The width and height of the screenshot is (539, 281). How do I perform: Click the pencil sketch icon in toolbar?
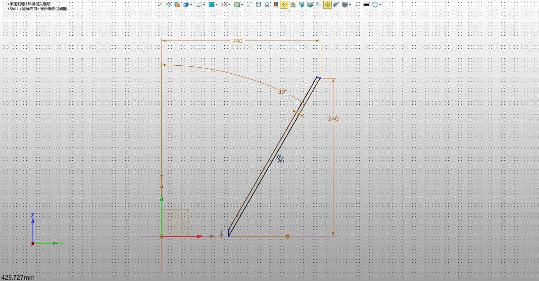coord(160,4)
